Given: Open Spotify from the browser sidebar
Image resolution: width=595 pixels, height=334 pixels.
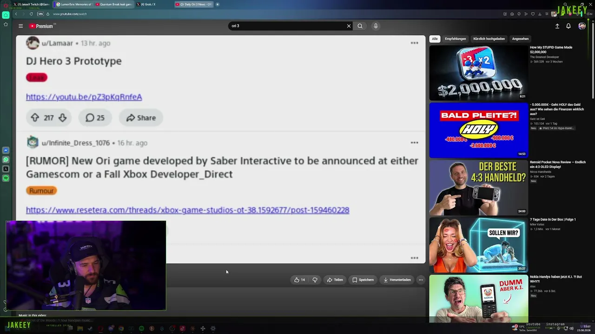Looking at the screenshot, I should [x=6, y=178].
